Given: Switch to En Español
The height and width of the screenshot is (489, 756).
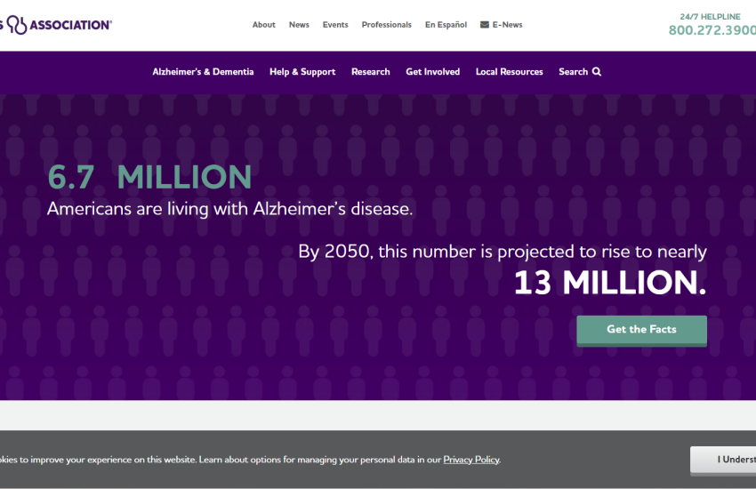Looking at the screenshot, I should tap(446, 25).
